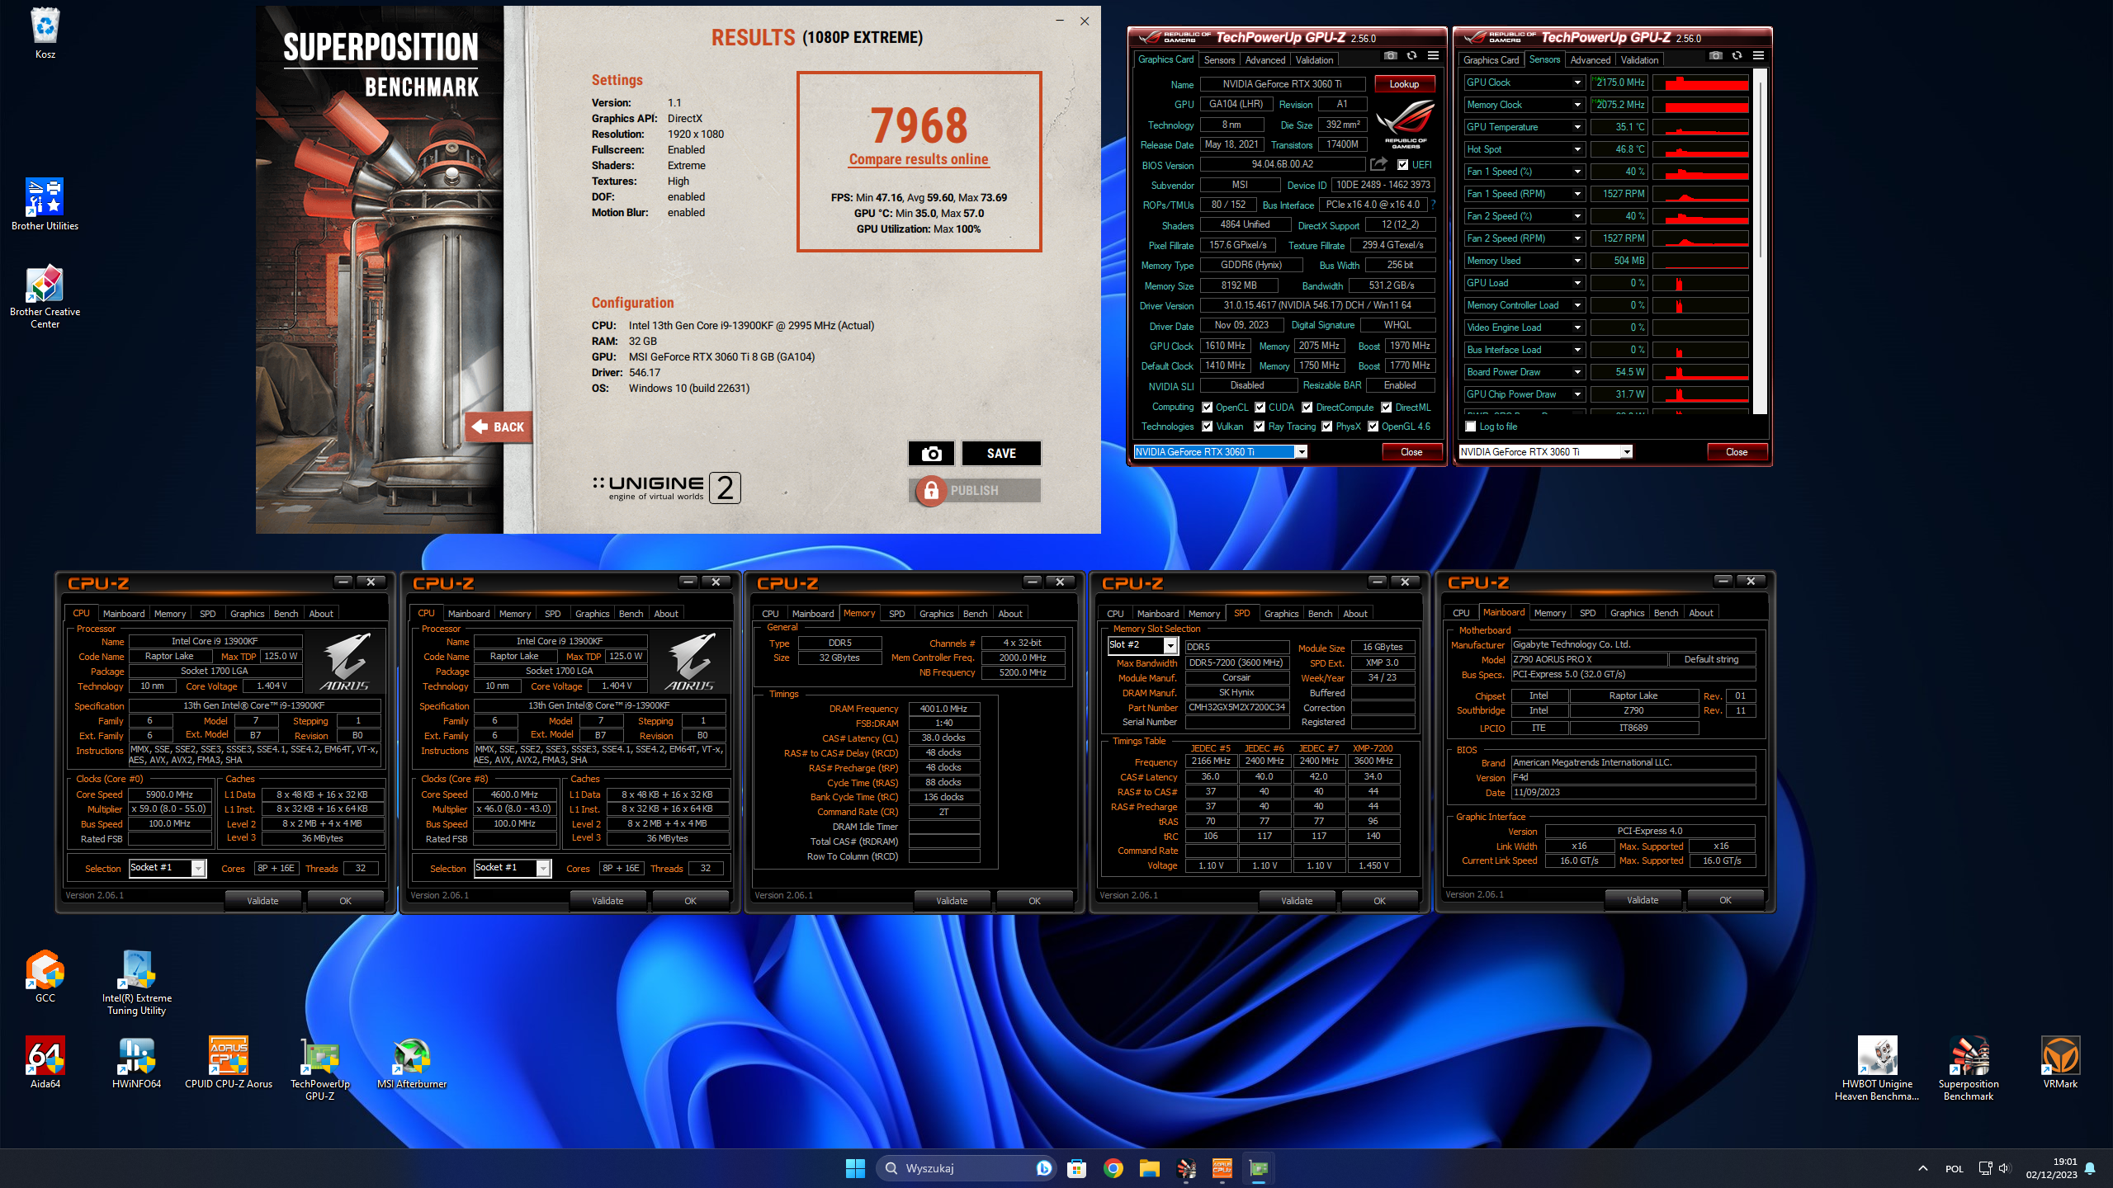The image size is (2113, 1188).
Task: Click screenshot camera icon in left GPU-Z window
Action: click(x=1391, y=56)
